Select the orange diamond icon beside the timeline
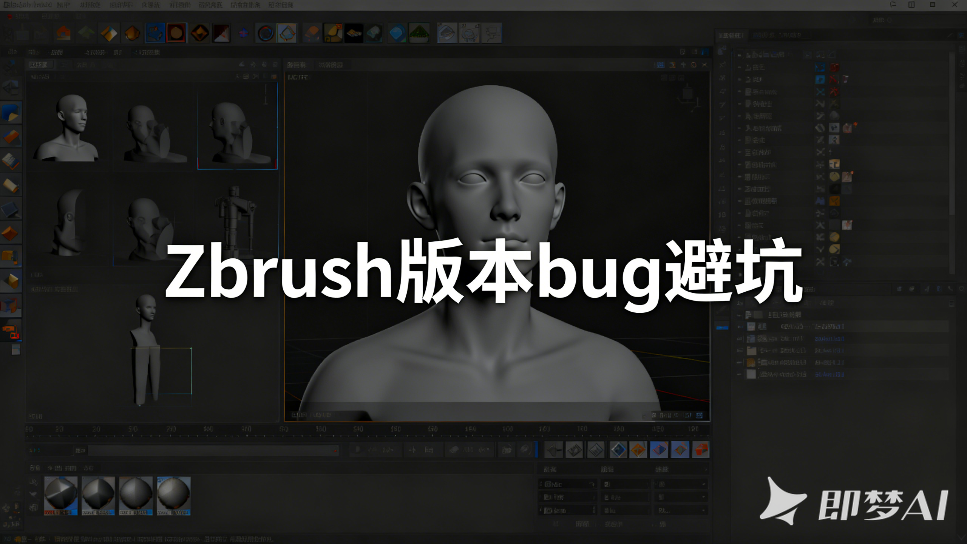 [x=638, y=450]
